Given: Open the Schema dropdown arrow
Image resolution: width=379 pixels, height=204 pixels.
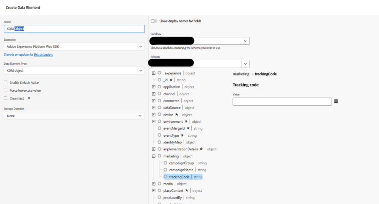Looking at the screenshot, I should 245,64.
